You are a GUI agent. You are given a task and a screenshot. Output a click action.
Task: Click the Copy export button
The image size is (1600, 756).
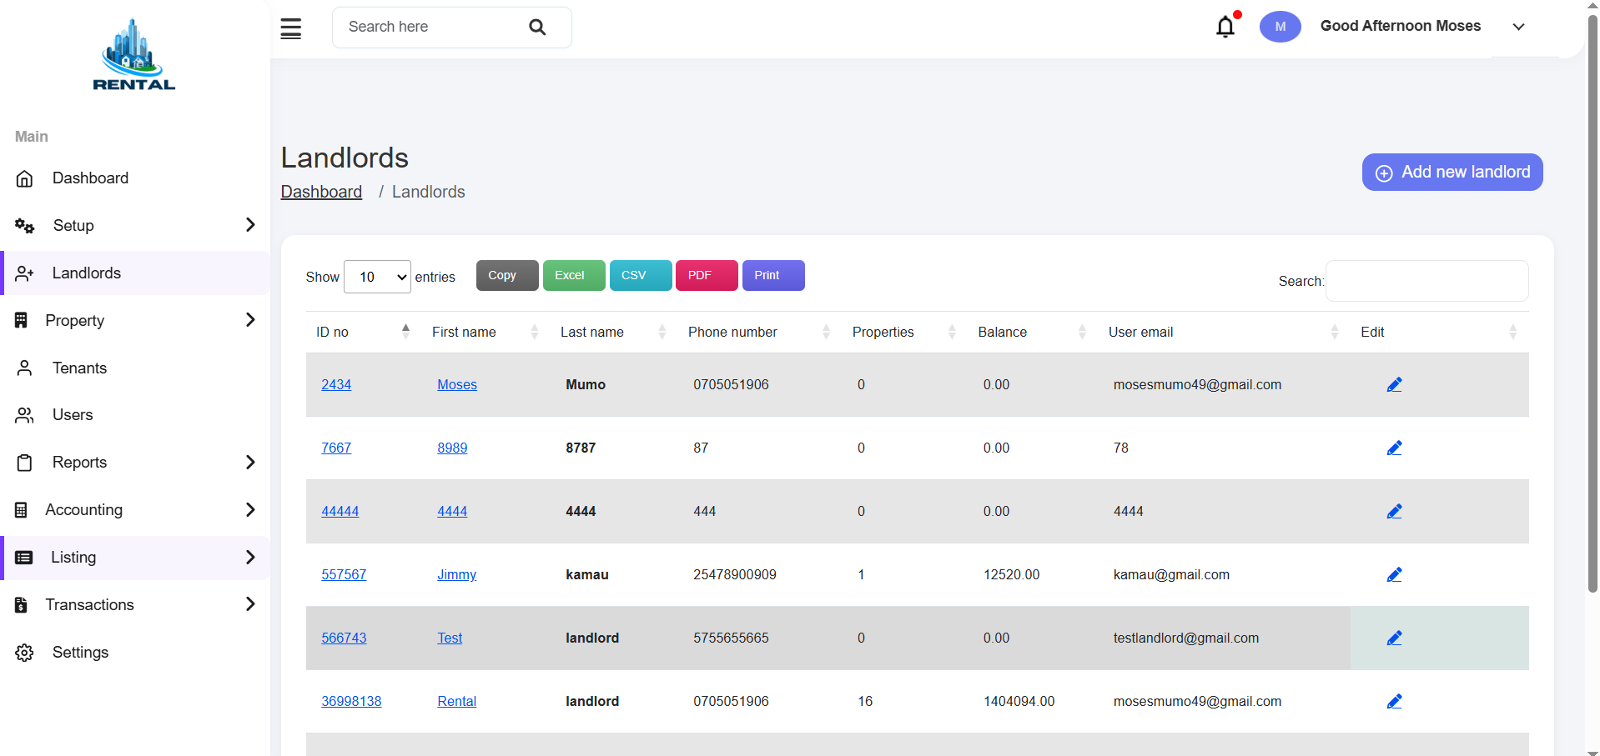pos(507,276)
